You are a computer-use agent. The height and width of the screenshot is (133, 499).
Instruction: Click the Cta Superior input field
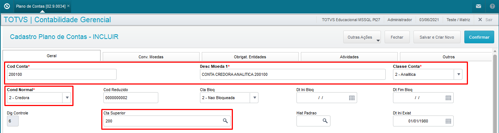tap(167, 121)
